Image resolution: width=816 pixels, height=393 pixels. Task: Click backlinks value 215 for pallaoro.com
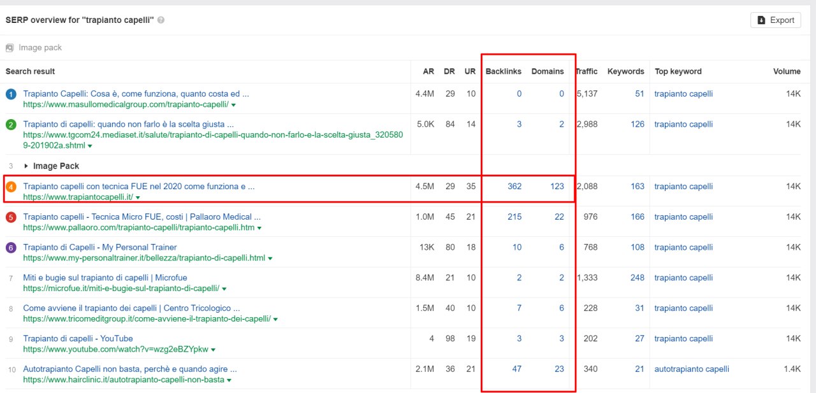[514, 217]
